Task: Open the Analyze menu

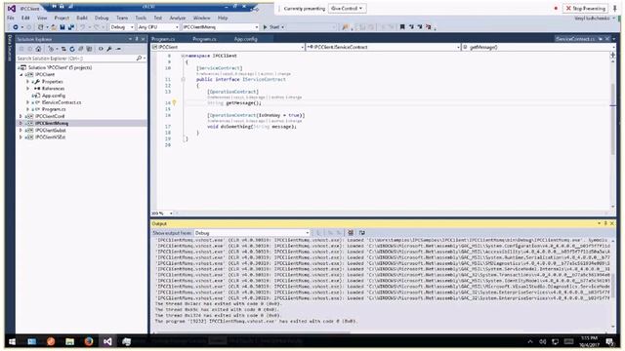Action: point(178,18)
